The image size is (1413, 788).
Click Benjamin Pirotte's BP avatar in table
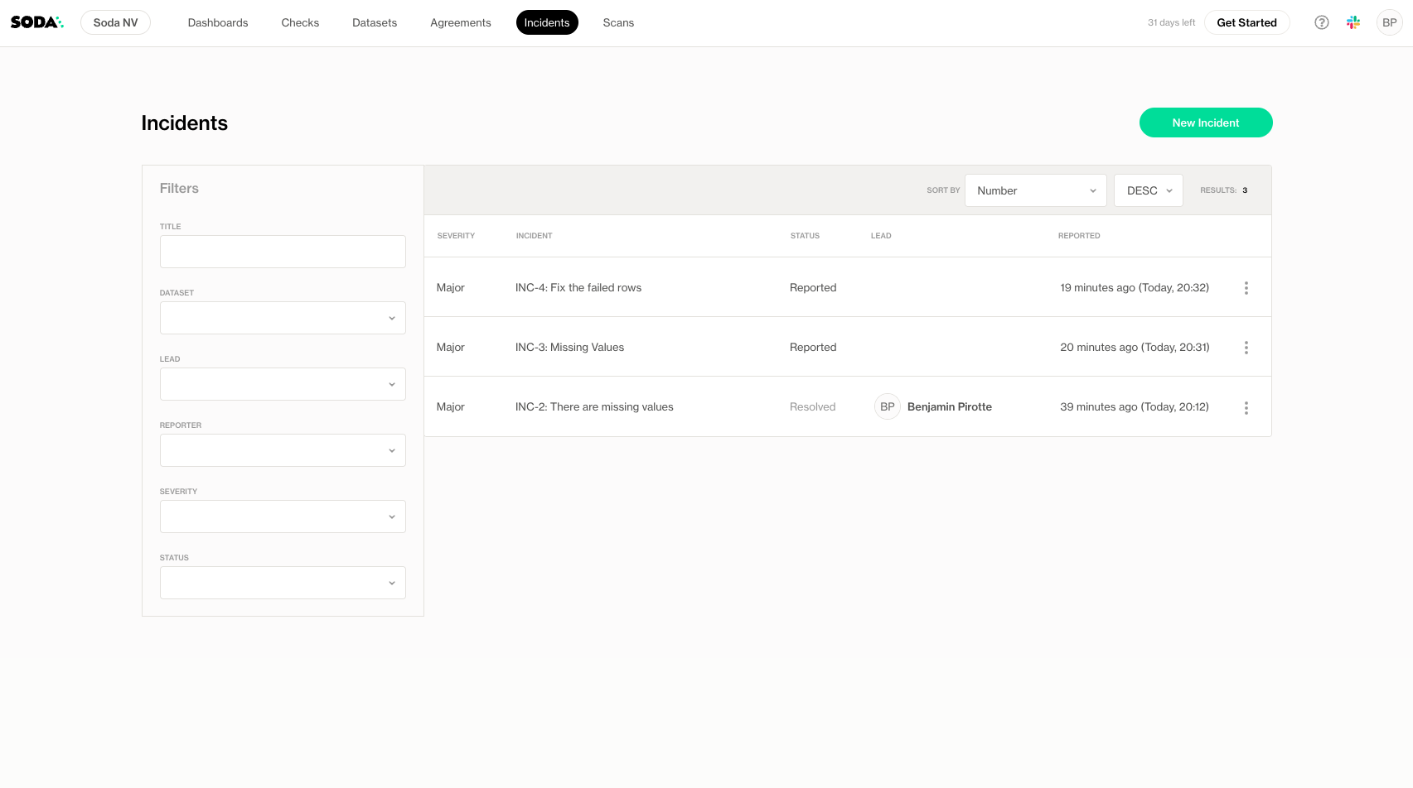(887, 406)
